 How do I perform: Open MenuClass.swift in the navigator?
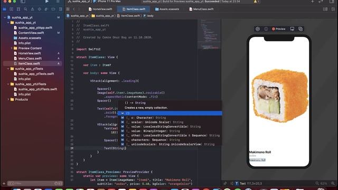[x=28, y=59]
